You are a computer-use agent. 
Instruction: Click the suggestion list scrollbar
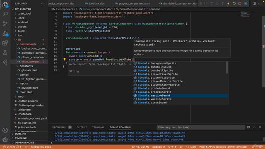pos(227,67)
